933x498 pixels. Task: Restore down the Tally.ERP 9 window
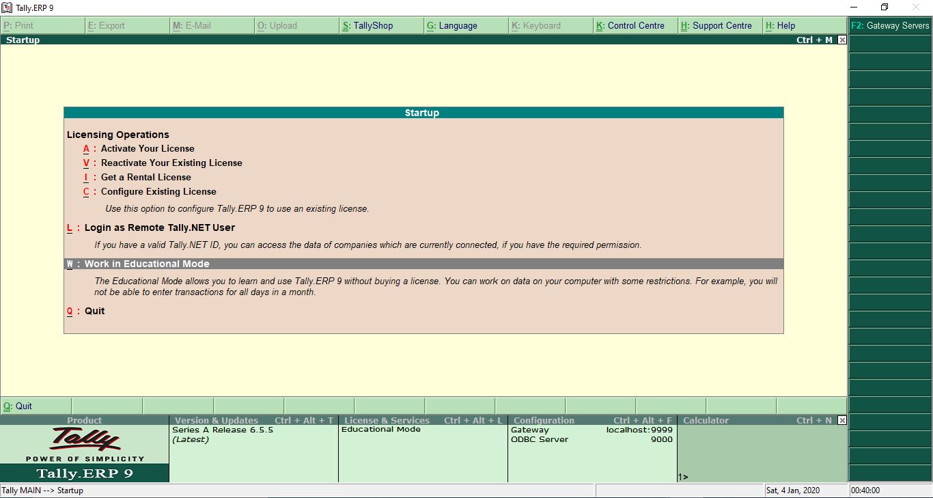click(885, 8)
